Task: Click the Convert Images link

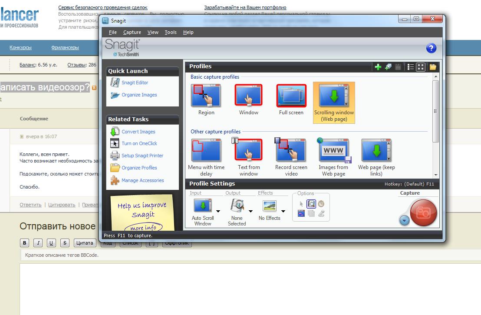Action: click(x=138, y=132)
